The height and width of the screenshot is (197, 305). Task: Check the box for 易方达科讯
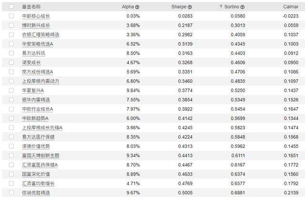[x=11, y=53]
